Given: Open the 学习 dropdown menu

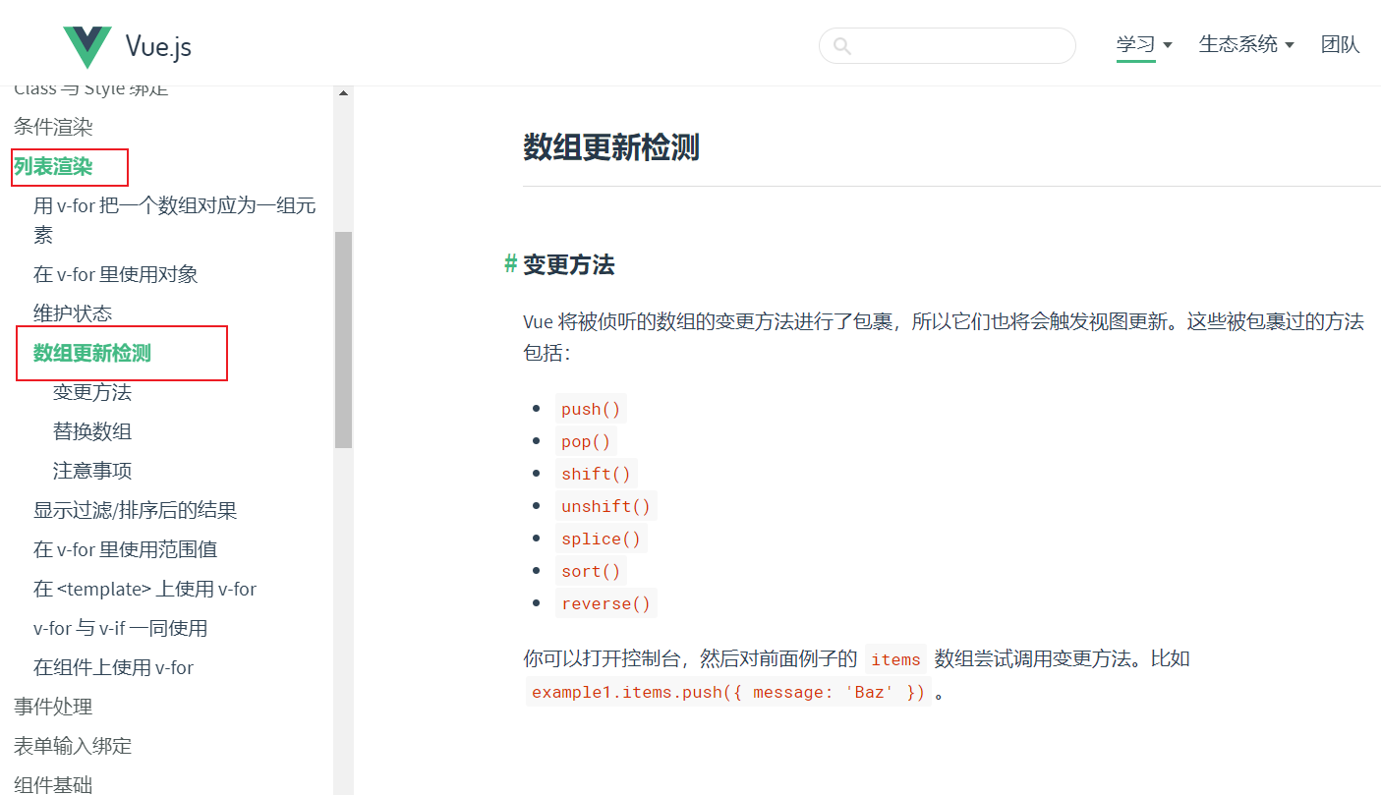Looking at the screenshot, I should coord(1144,44).
